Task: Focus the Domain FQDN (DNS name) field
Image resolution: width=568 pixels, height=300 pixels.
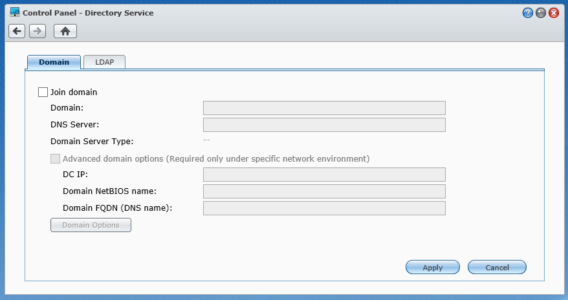Action: click(324, 208)
